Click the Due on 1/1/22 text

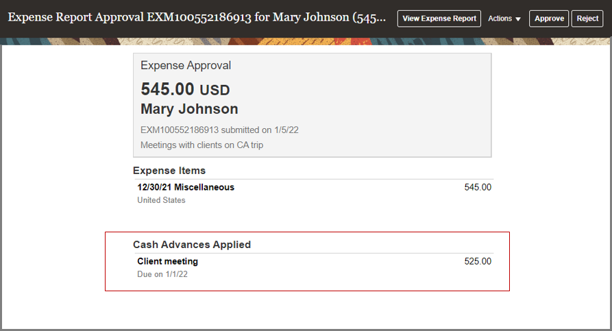[x=162, y=274]
